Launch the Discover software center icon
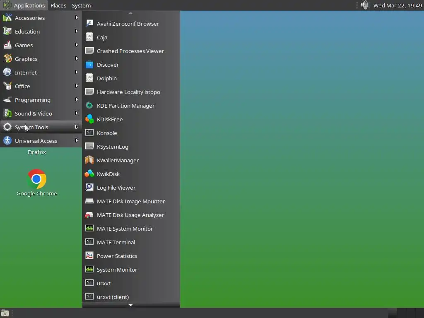The image size is (424, 318). 89,64
